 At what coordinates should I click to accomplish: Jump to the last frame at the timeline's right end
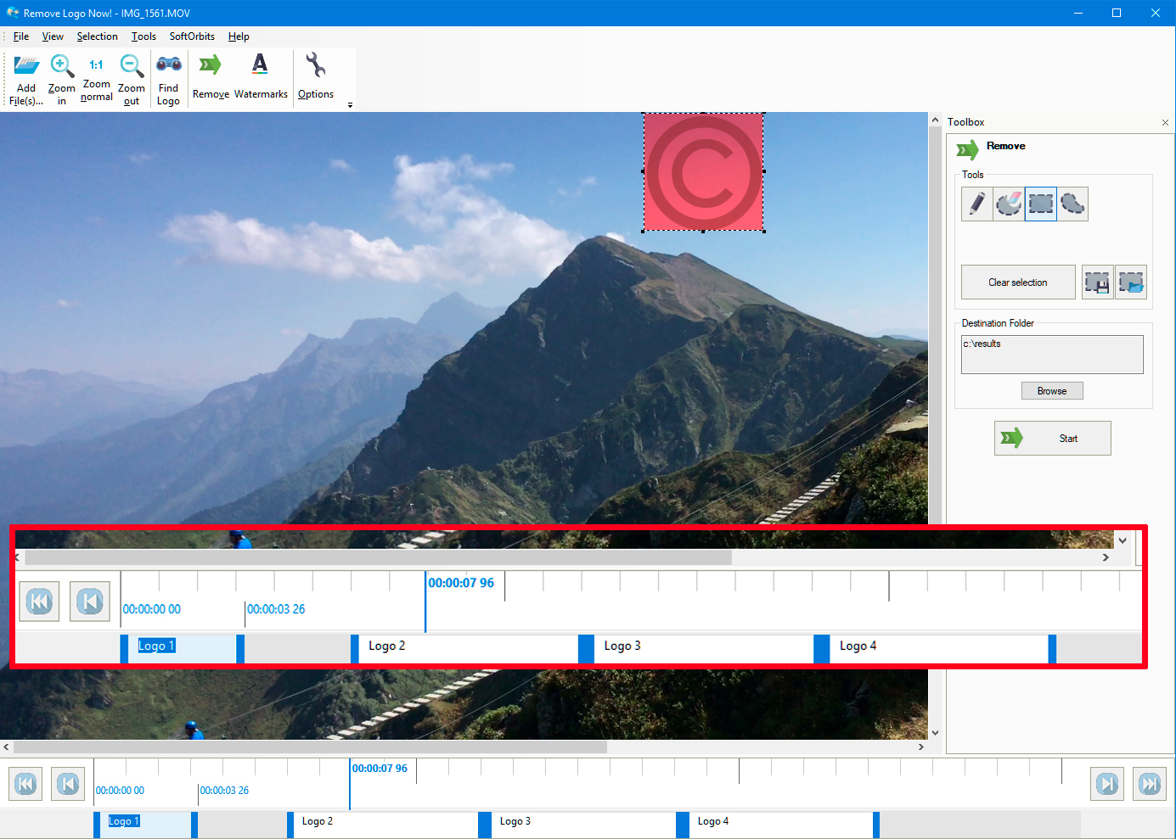pyautogui.click(x=1150, y=784)
